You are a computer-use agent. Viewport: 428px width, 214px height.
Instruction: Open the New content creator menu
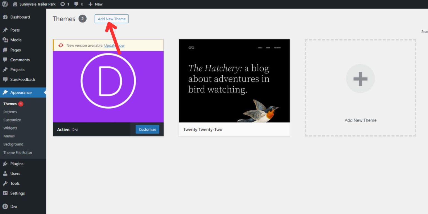pos(95,4)
